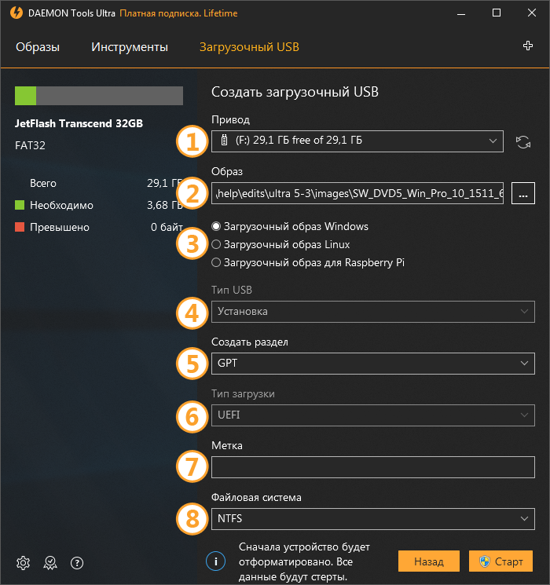Screen dimensions: 550x585
Task: Open the license badge icon
Action: coord(50,562)
